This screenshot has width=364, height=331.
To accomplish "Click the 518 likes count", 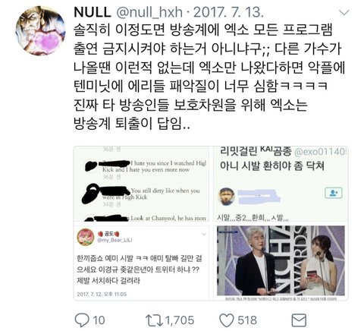I will [x=247, y=320].
